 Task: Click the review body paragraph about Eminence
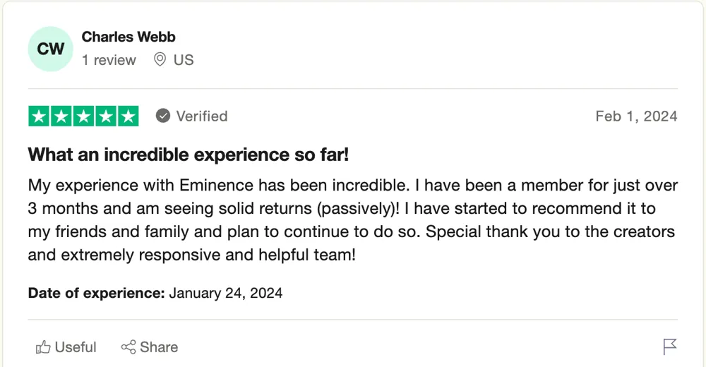352,219
